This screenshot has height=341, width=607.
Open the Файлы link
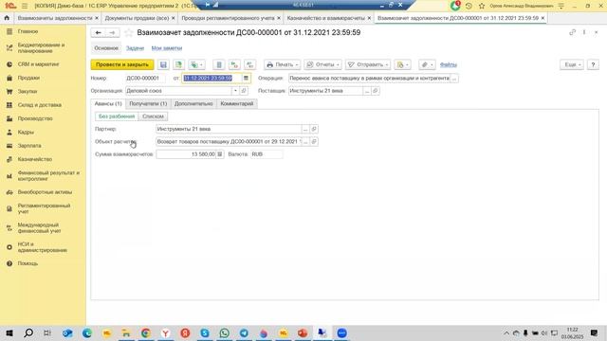[x=449, y=64]
